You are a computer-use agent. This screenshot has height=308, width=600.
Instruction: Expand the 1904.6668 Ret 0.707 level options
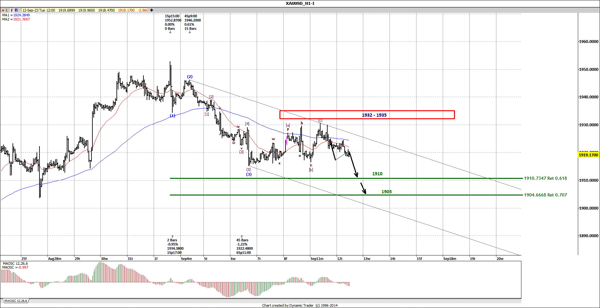(545, 195)
